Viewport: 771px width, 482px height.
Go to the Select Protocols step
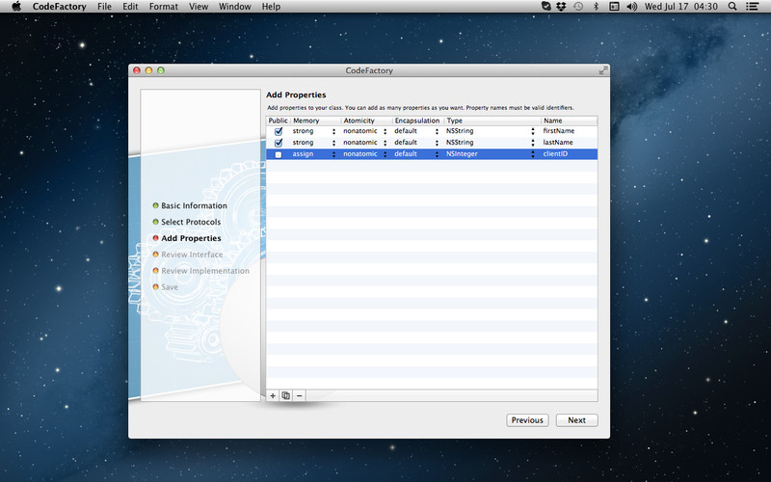tap(191, 222)
